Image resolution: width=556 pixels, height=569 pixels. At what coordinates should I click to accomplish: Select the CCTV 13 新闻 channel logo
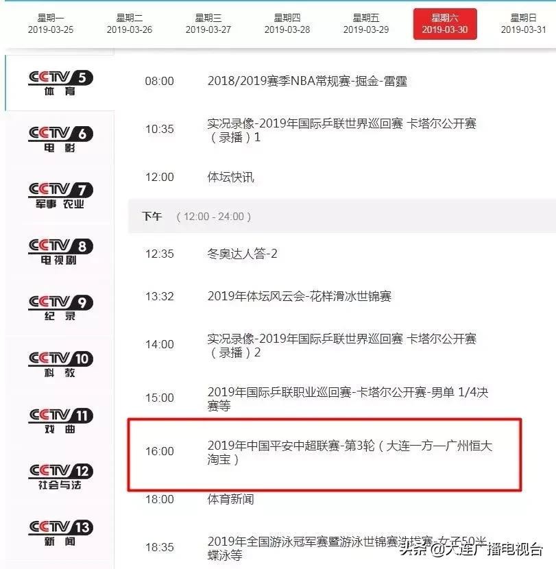[x=60, y=533]
